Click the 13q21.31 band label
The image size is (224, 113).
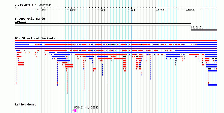tap(197, 28)
